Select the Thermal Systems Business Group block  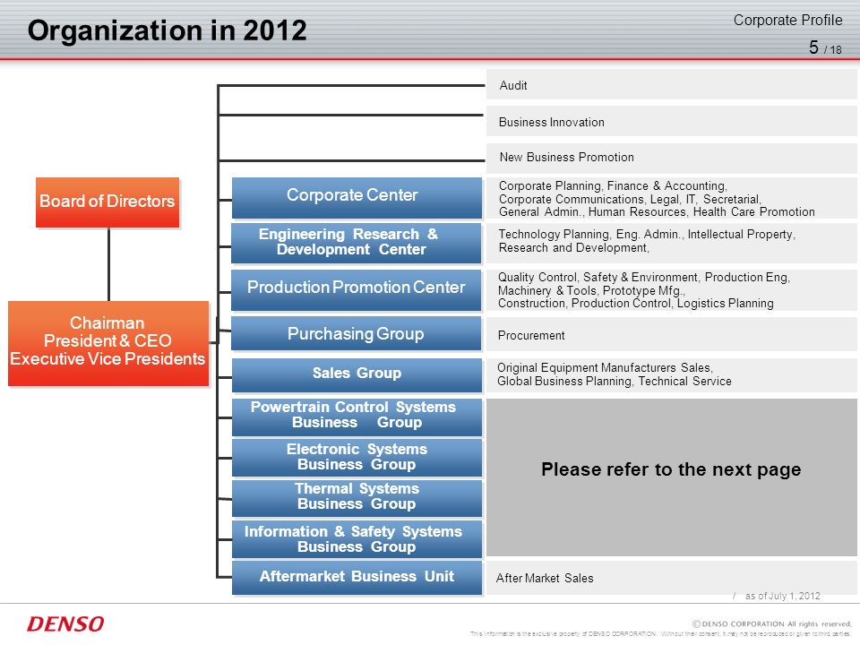point(357,498)
